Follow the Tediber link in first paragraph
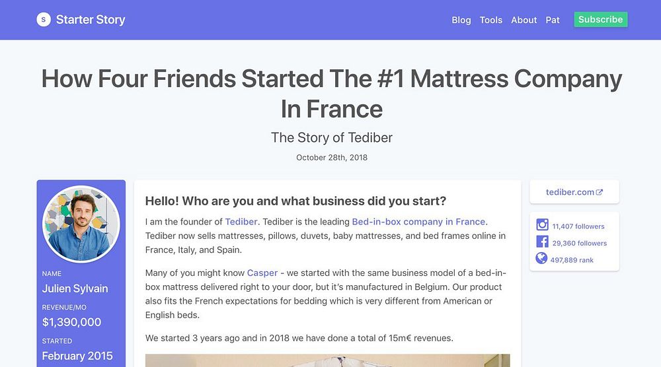The width and height of the screenshot is (661, 367). [x=241, y=222]
